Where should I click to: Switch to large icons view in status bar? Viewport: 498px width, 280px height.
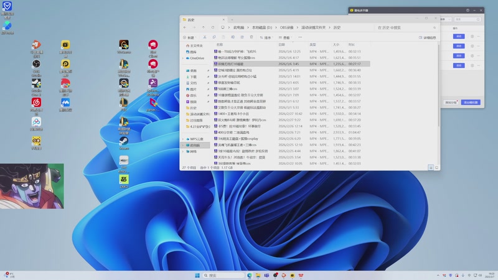pyautogui.click(x=436, y=167)
